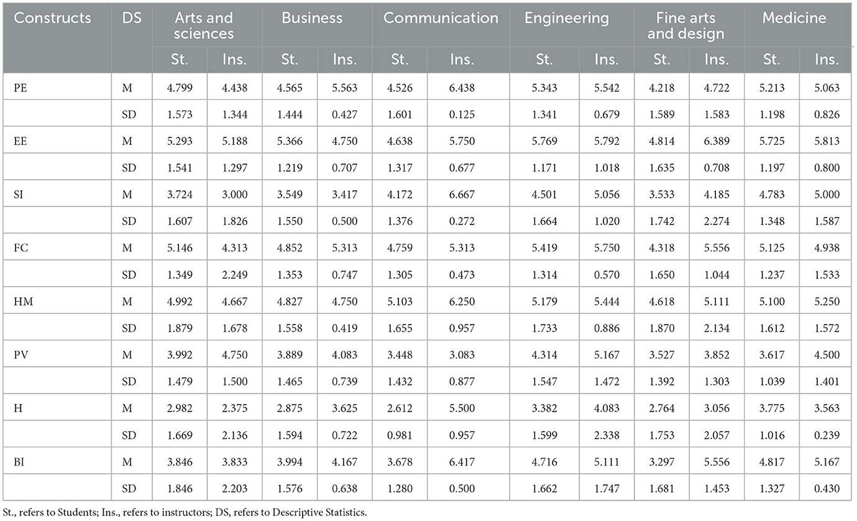Viewport: 857px width, 521px height.
Task: Click the cell with value 6.667
Action: click(462, 194)
